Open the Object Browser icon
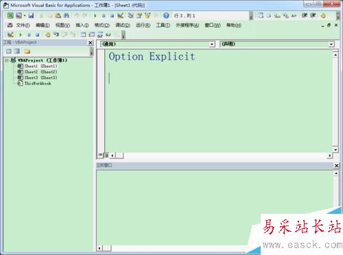Screen dimensions: 343x255 click(x=147, y=16)
